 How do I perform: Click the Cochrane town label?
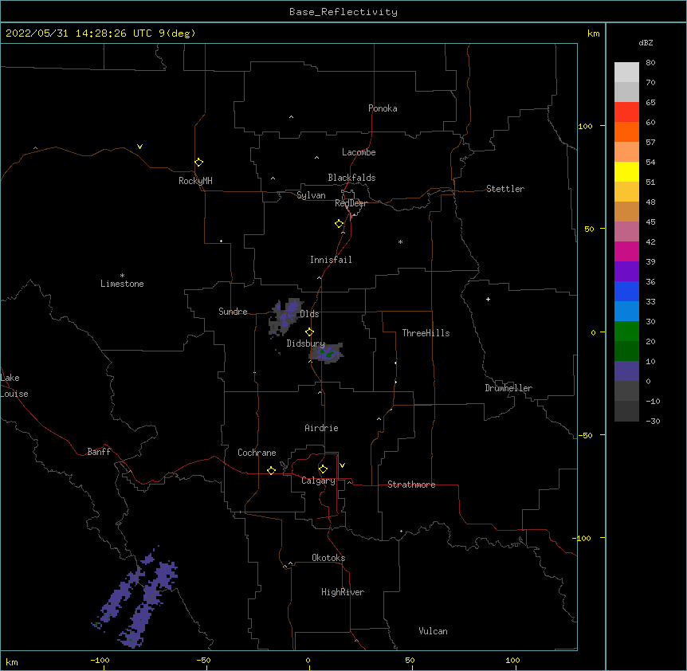coord(257,453)
